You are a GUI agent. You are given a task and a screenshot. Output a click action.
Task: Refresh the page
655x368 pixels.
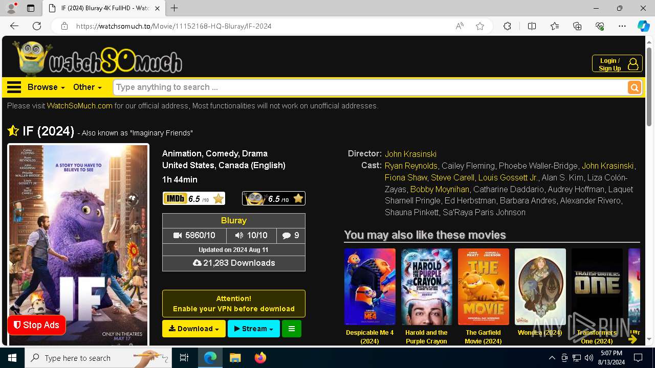pyautogui.click(x=37, y=26)
